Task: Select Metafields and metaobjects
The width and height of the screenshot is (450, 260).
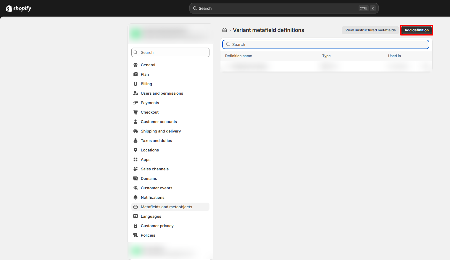Action: tap(170, 207)
